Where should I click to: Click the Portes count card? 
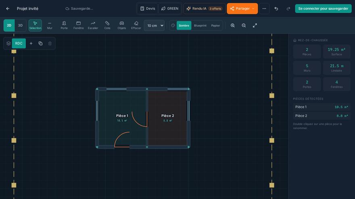[x=307, y=84]
